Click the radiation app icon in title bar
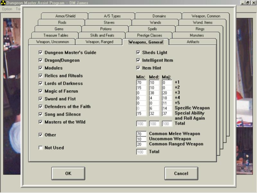The width and height of the screenshot is (257, 193). click(x=3, y=3)
